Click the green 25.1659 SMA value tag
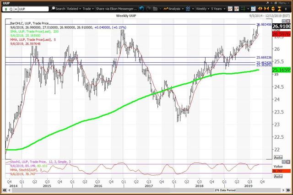 coord(282,70)
